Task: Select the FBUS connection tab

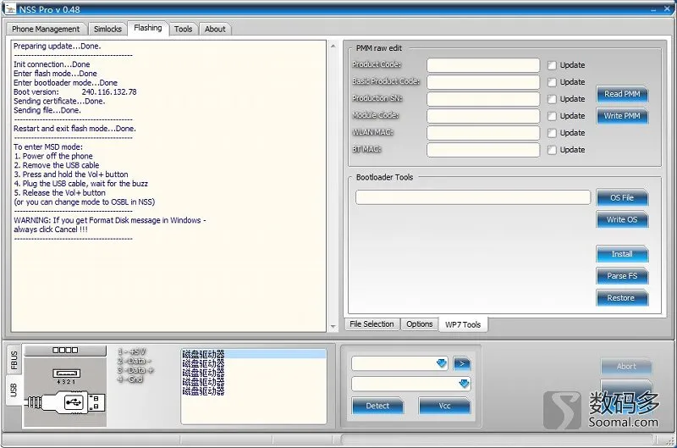Action: click(14, 360)
